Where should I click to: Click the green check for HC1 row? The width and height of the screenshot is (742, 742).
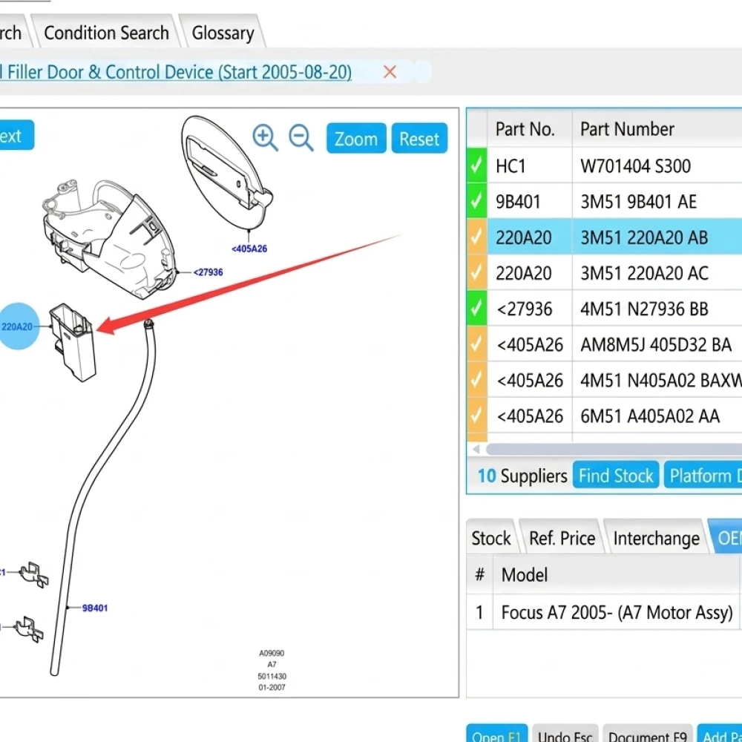click(x=476, y=165)
